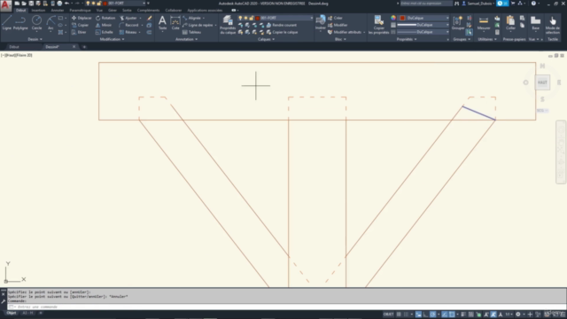Click the Ajuster trim tool
Screen dimensions: 567x319
[128, 18]
